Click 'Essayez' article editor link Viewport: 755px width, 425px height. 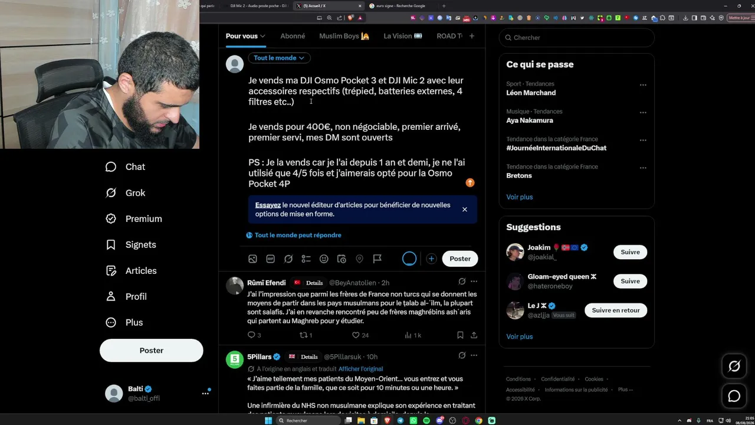click(x=268, y=205)
